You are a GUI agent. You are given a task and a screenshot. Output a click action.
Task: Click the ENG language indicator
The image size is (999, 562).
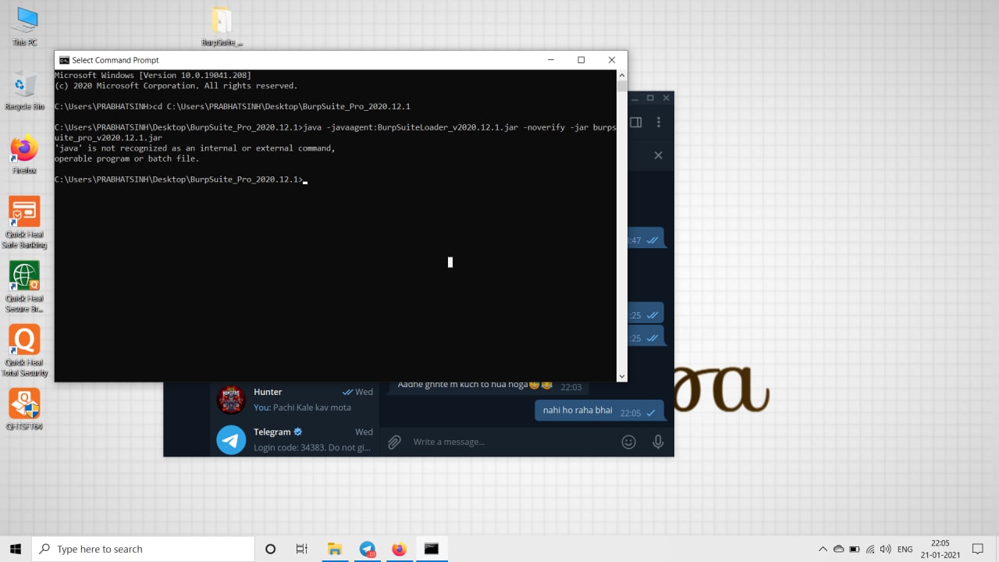tap(905, 550)
